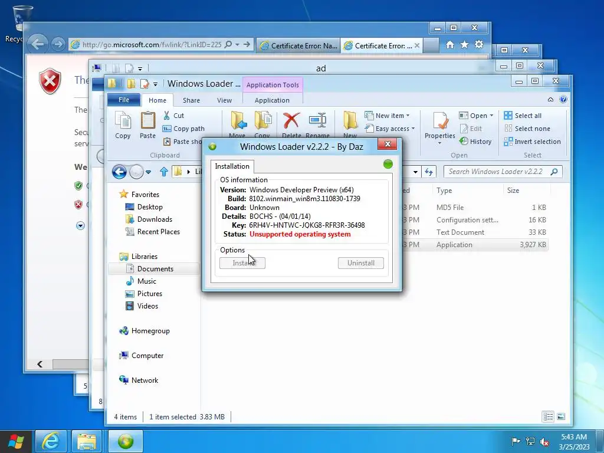604x453 pixels.
Task: Sort files by the Type column header
Action: tap(444, 191)
